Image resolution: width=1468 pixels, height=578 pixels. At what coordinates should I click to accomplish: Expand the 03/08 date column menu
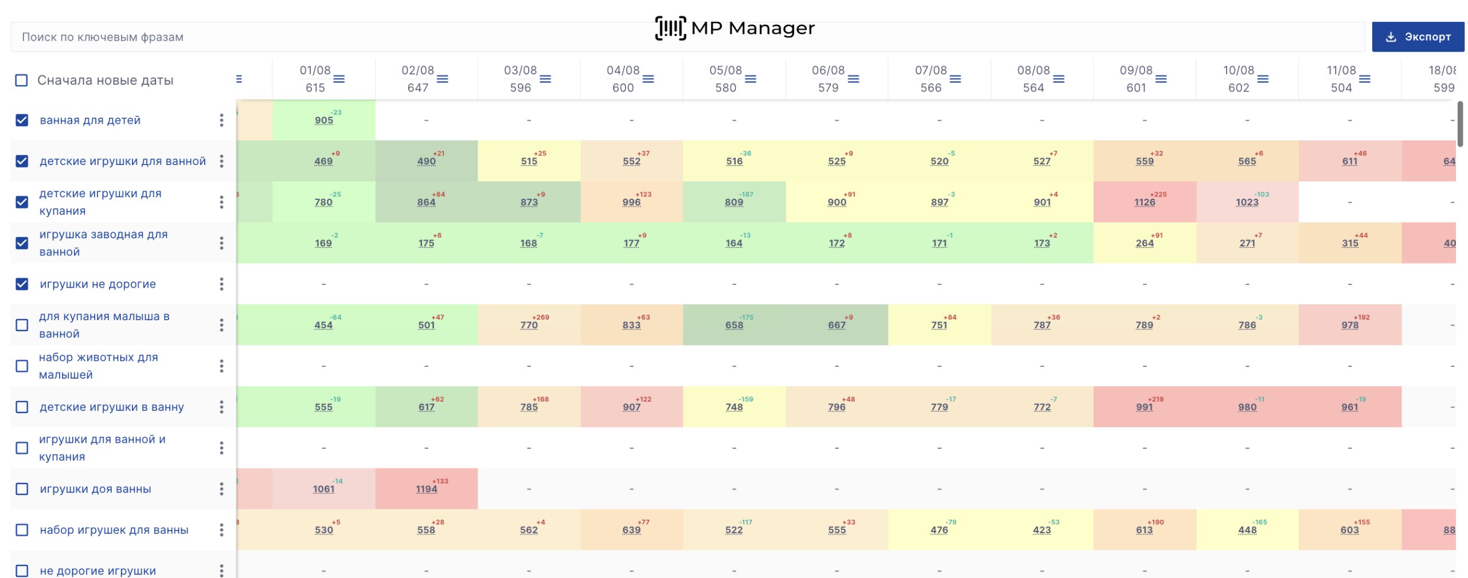point(545,78)
